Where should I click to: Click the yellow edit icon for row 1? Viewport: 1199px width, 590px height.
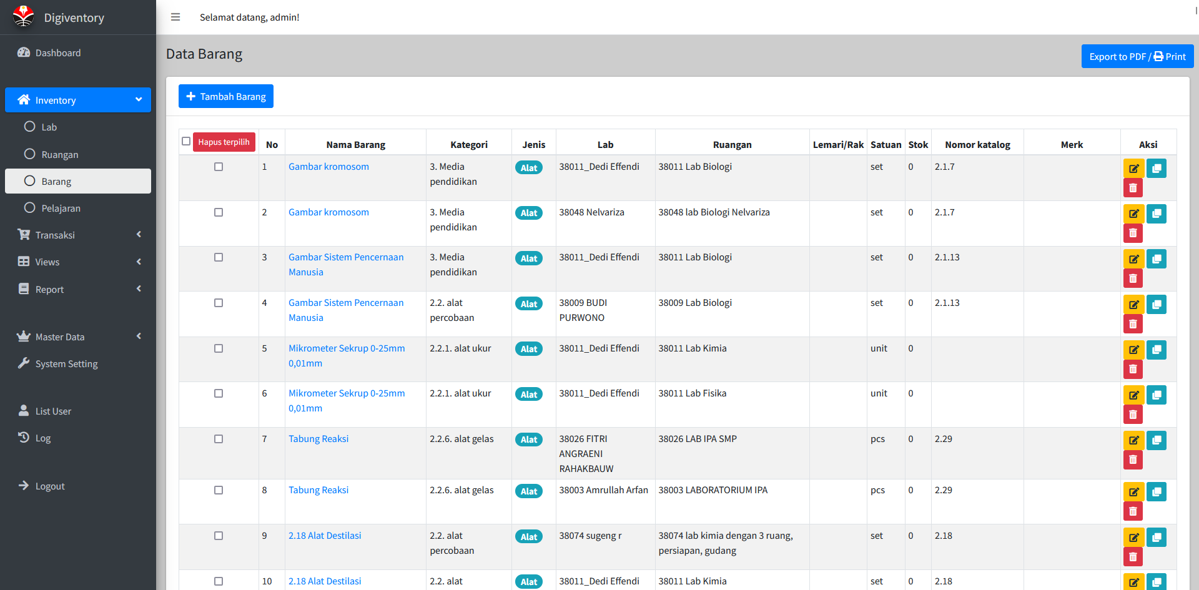1133,169
